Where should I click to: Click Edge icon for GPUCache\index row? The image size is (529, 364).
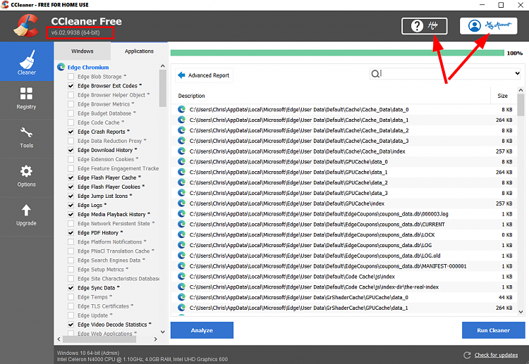[x=181, y=203]
